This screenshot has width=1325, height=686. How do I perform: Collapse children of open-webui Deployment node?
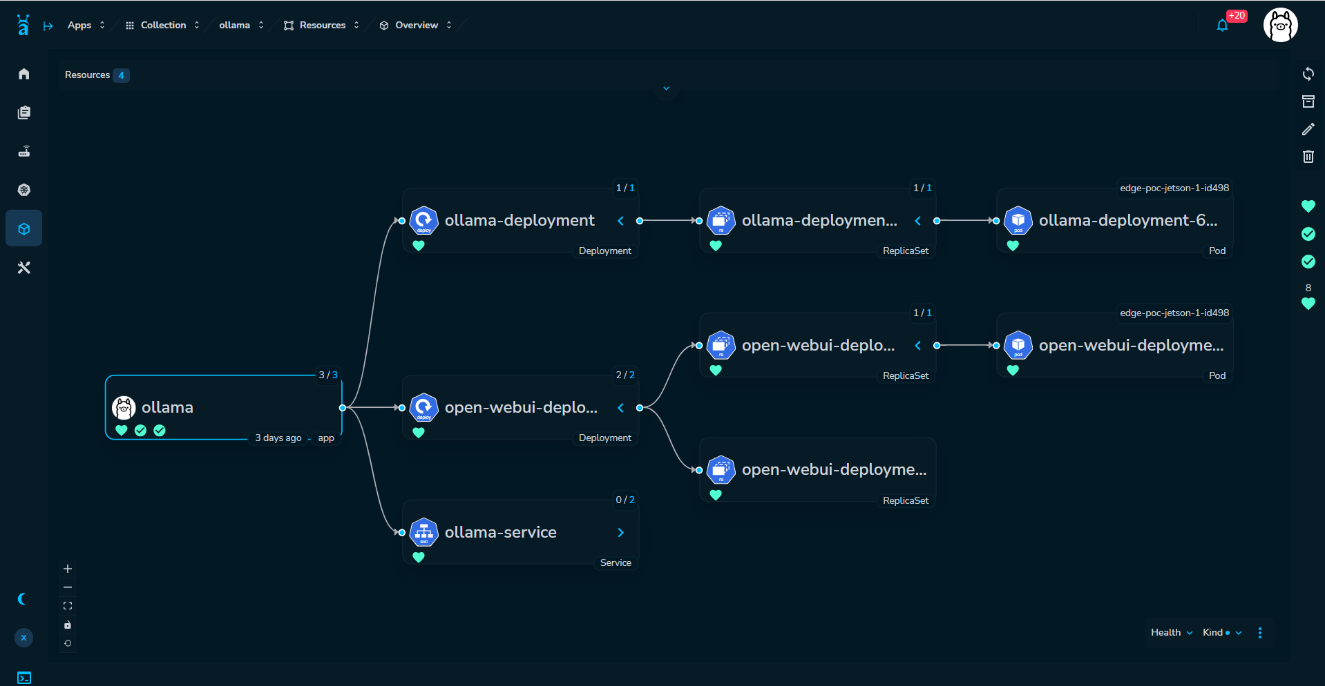point(620,408)
